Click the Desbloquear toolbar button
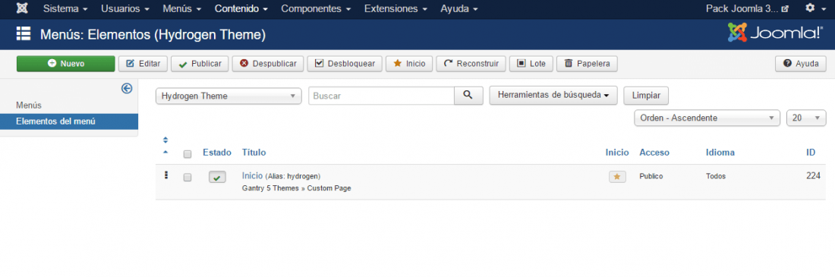The width and height of the screenshot is (835, 277). pyautogui.click(x=345, y=64)
